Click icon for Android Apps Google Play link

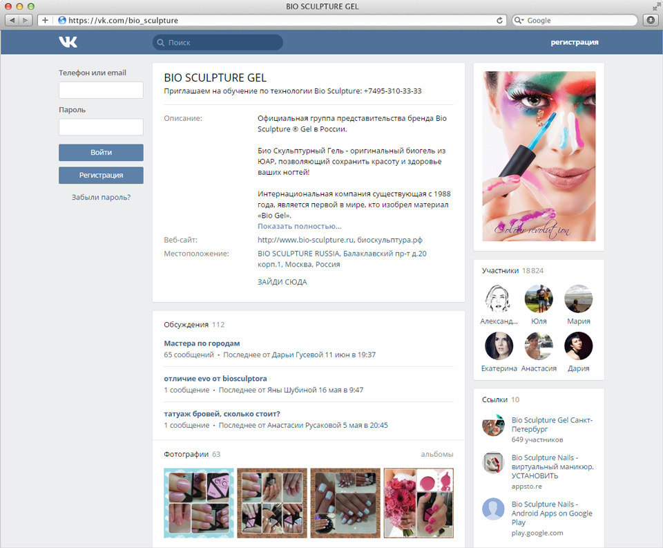(493, 509)
